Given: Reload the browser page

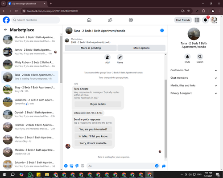Looking at the screenshot, I should 17,11.
